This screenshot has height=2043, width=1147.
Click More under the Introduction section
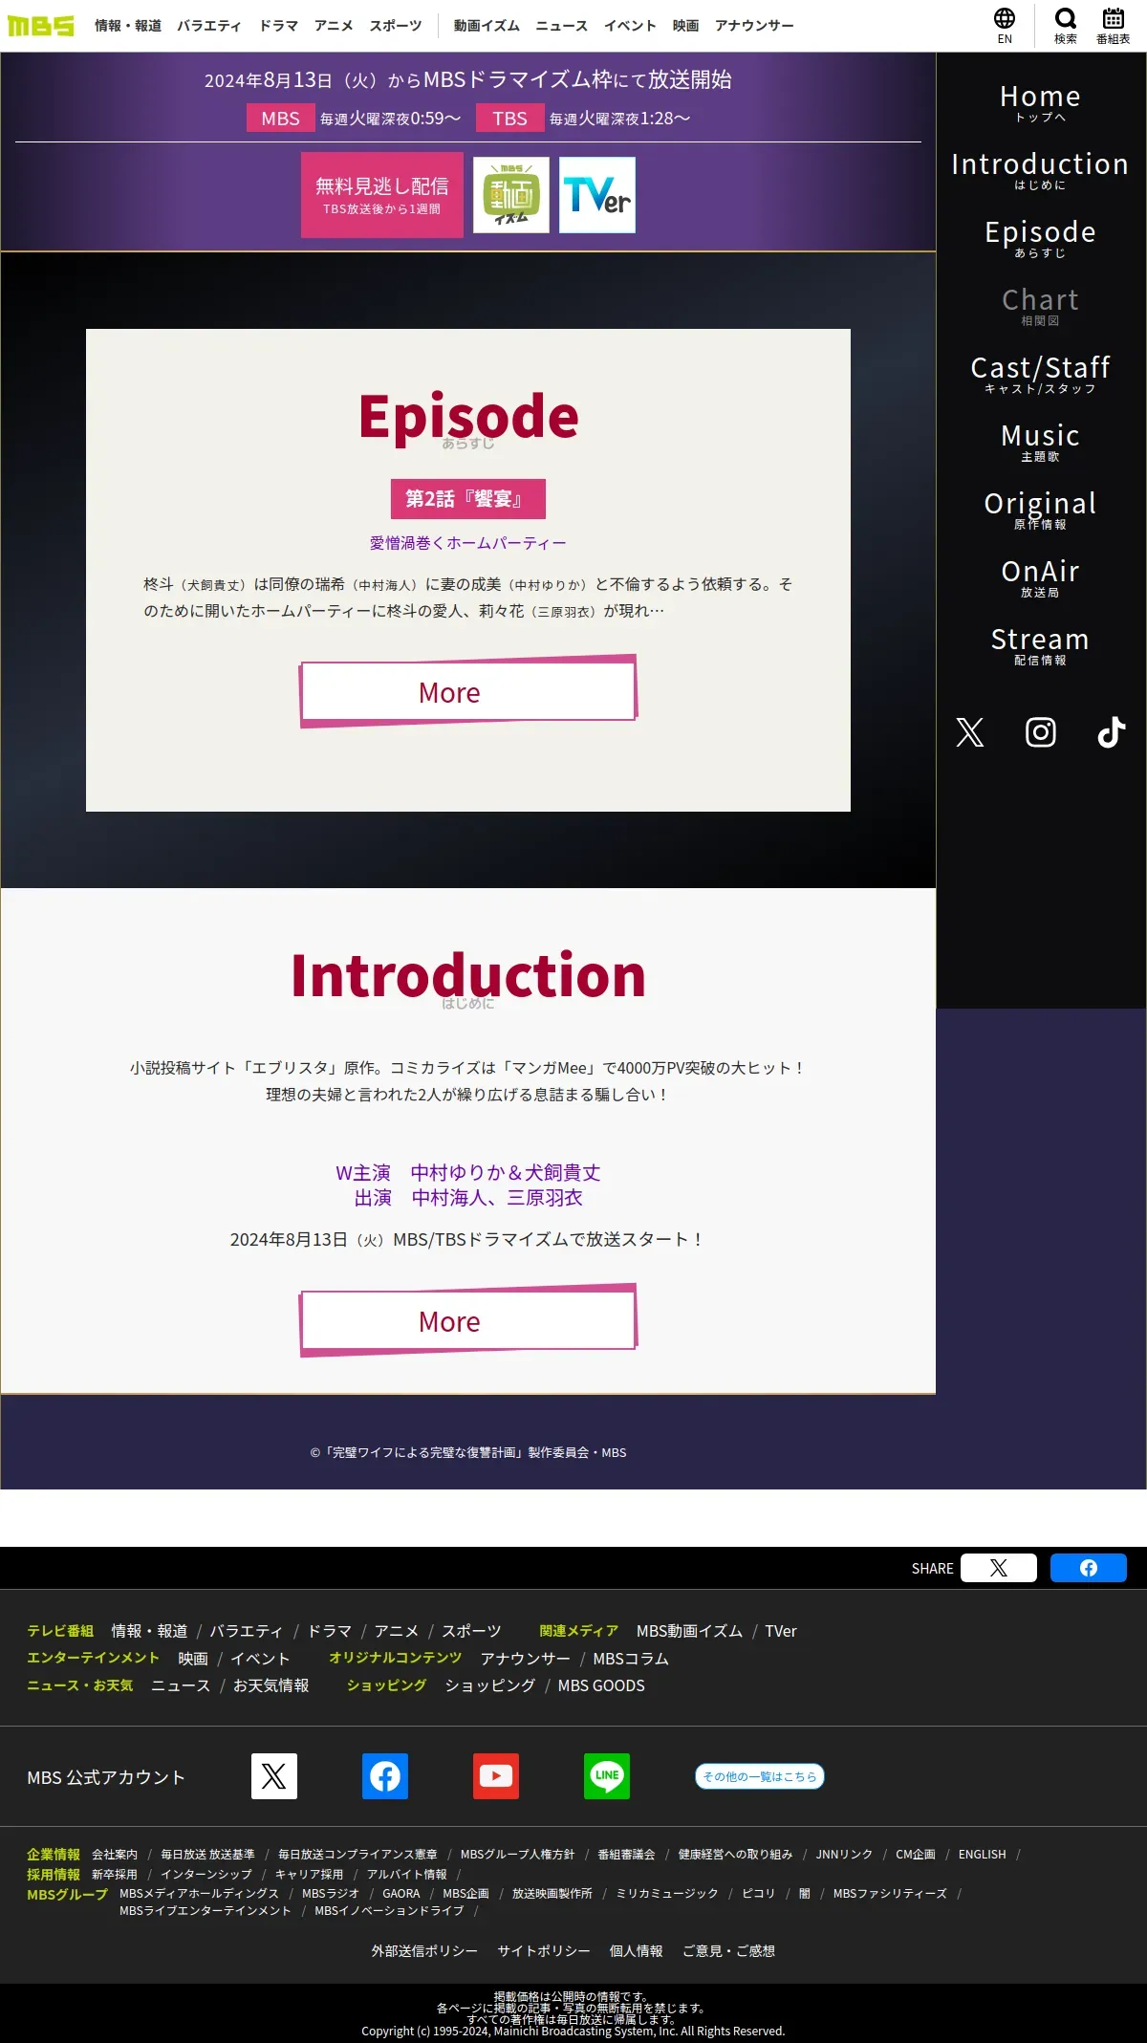tap(468, 1320)
